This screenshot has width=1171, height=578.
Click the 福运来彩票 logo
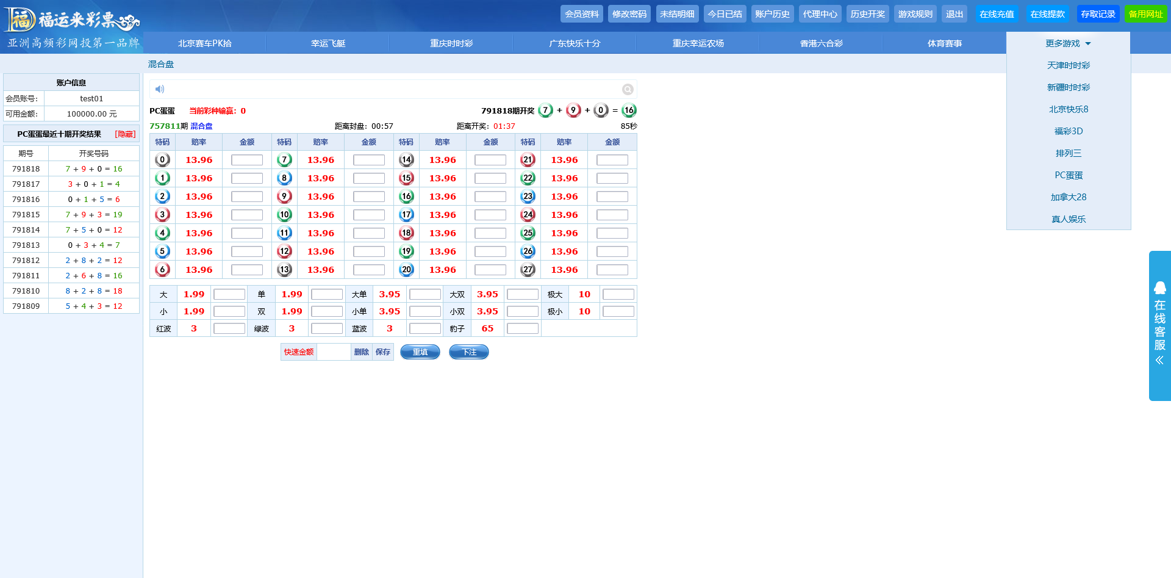tap(72, 20)
